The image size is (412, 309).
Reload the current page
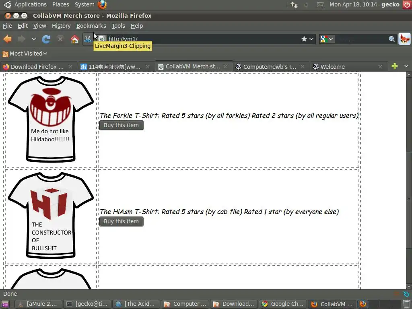coord(46,39)
